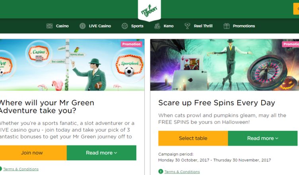
Task: Open the Reel Thrill section
Action: 203,26
